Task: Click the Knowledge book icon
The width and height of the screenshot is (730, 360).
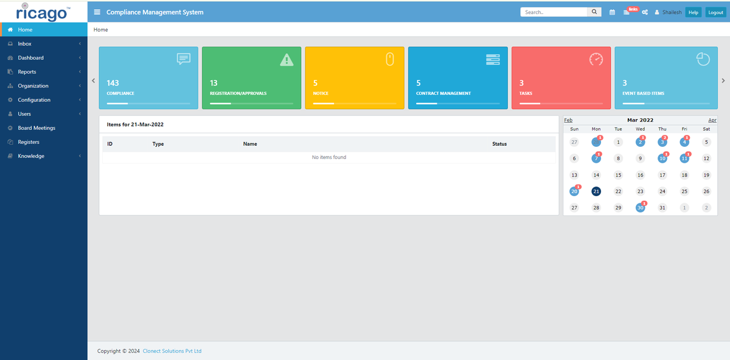Action: 11,156
